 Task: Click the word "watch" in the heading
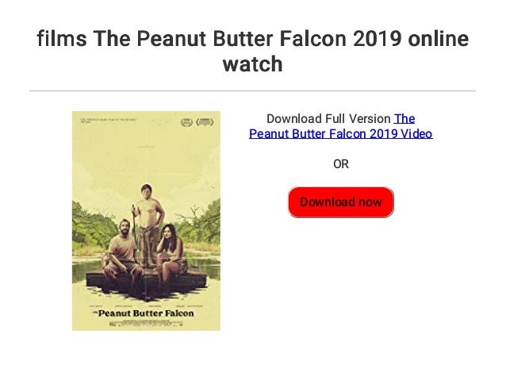tap(253, 63)
